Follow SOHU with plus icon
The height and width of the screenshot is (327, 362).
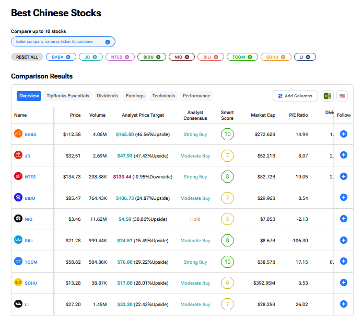(344, 283)
